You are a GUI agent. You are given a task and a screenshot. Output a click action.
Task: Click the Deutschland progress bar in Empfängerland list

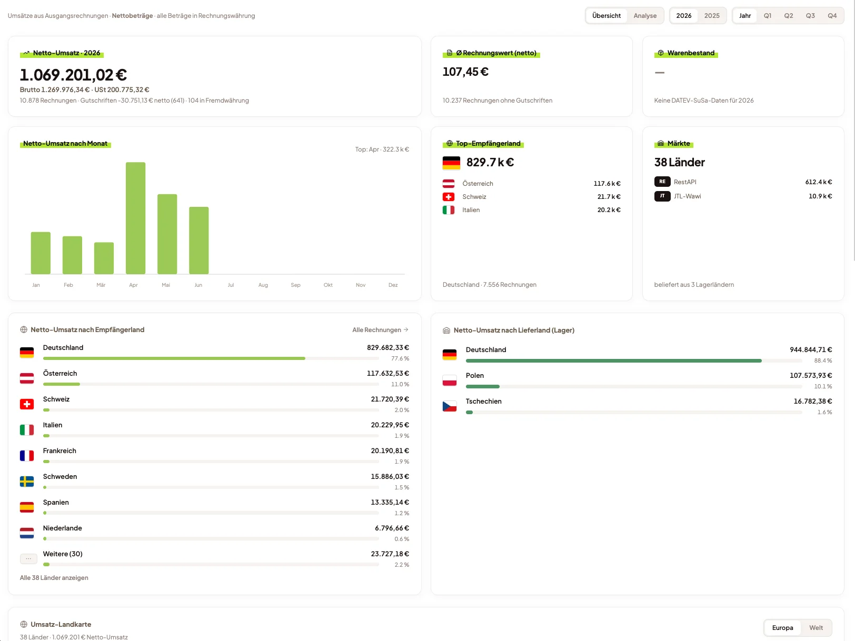(211, 358)
